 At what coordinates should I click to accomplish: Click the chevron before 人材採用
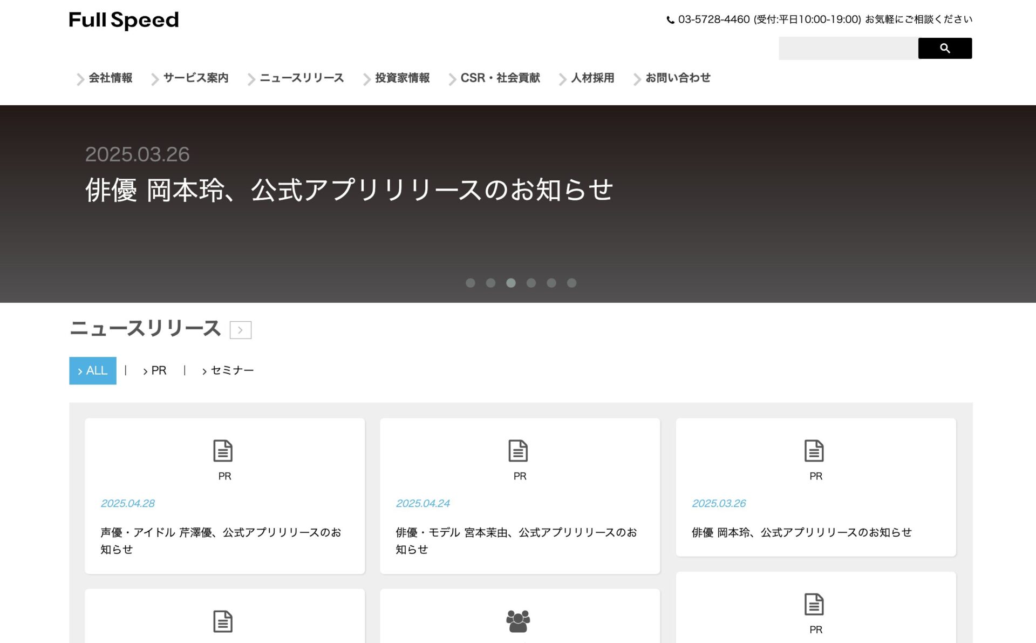point(563,79)
